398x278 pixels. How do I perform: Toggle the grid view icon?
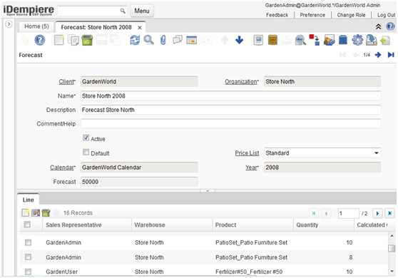[191, 40]
